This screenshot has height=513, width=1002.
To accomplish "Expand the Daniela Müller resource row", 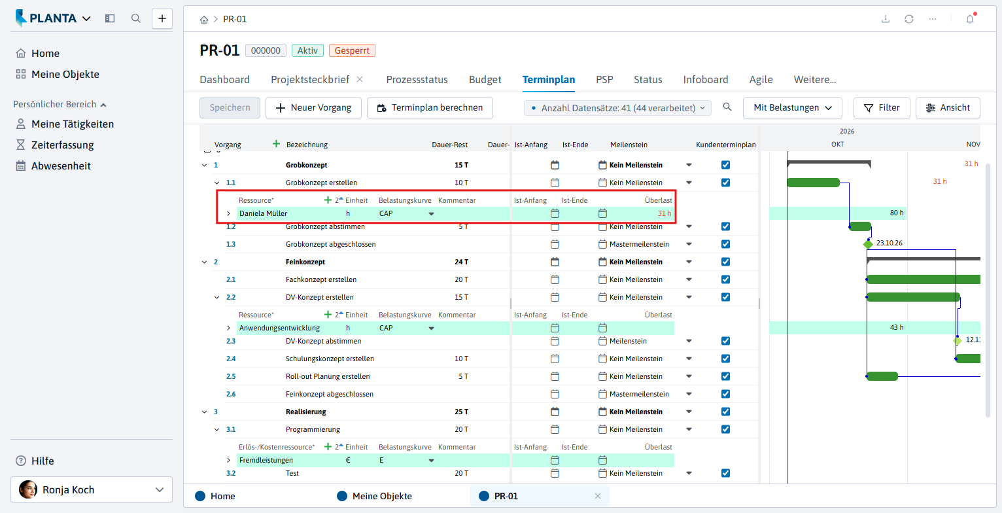I will click(x=228, y=213).
